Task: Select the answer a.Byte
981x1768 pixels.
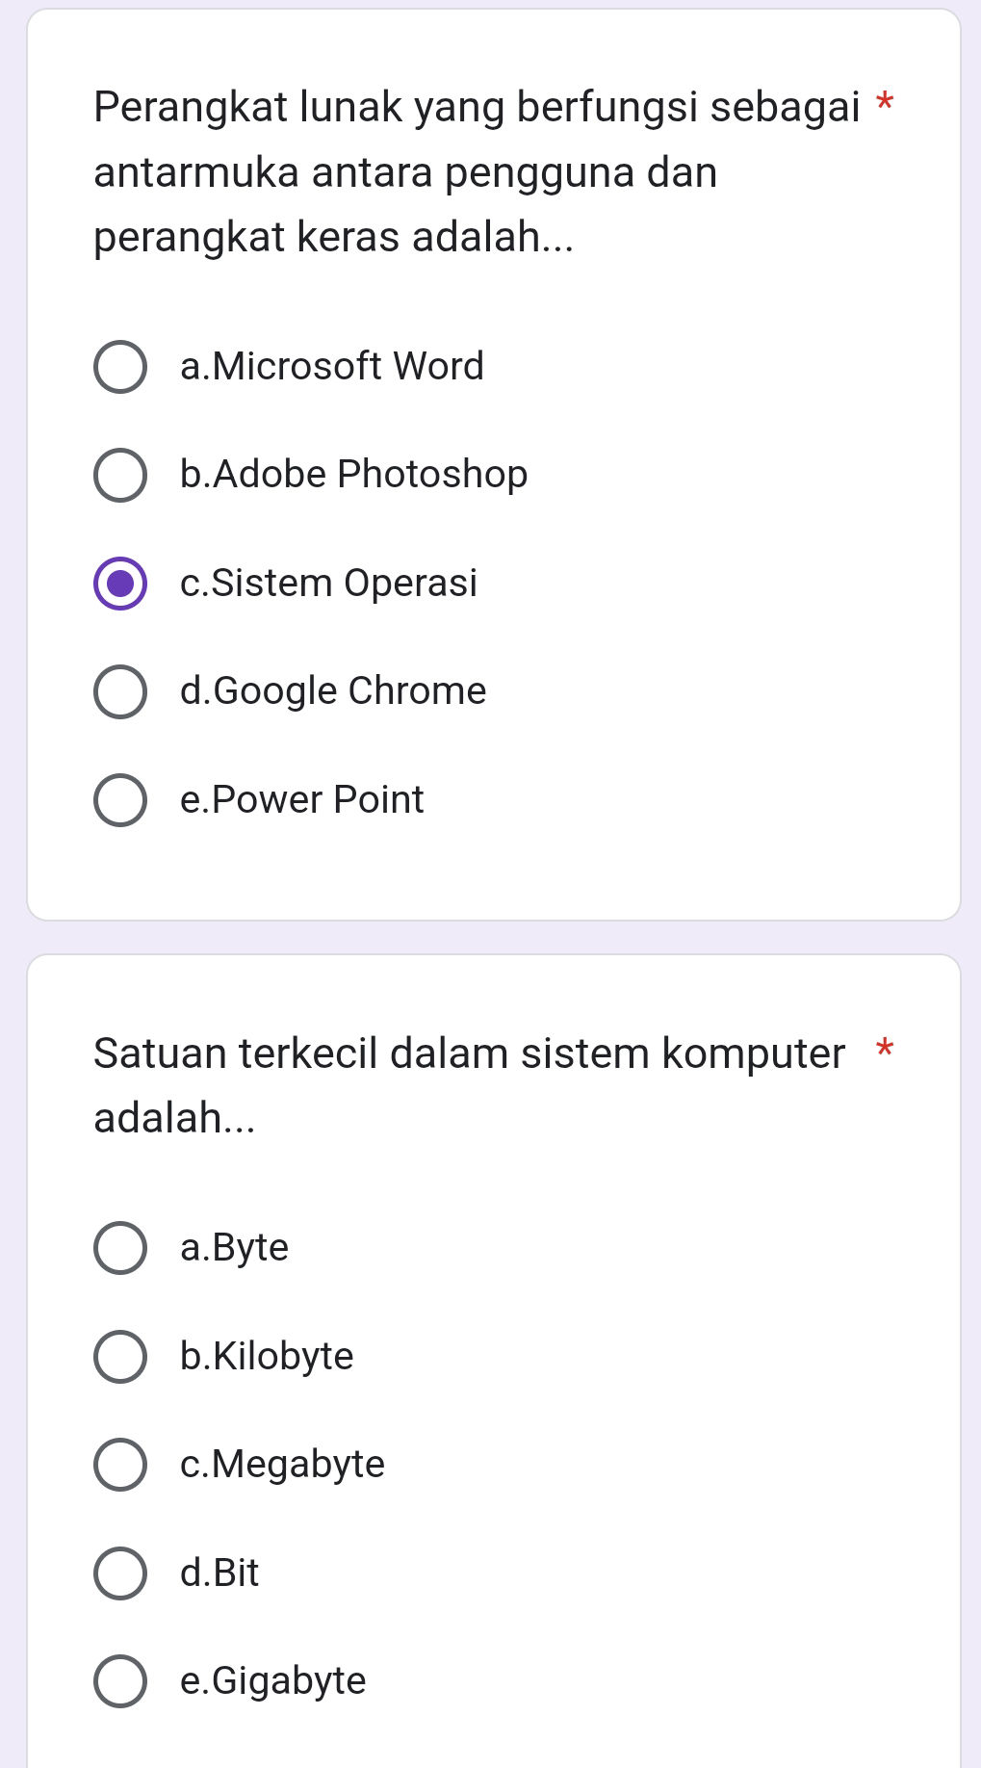Action: pyautogui.click(x=119, y=1247)
